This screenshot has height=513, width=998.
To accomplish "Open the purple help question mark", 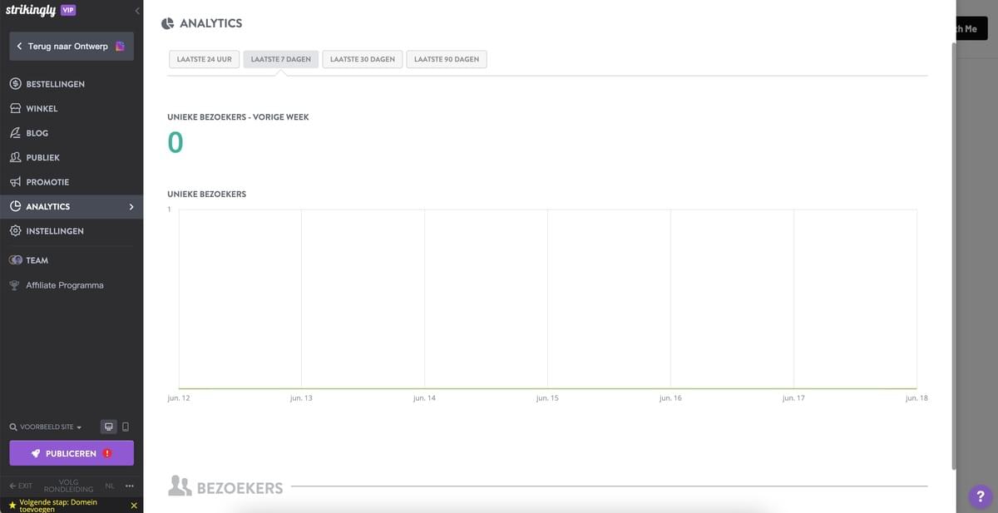I will point(979,496).
